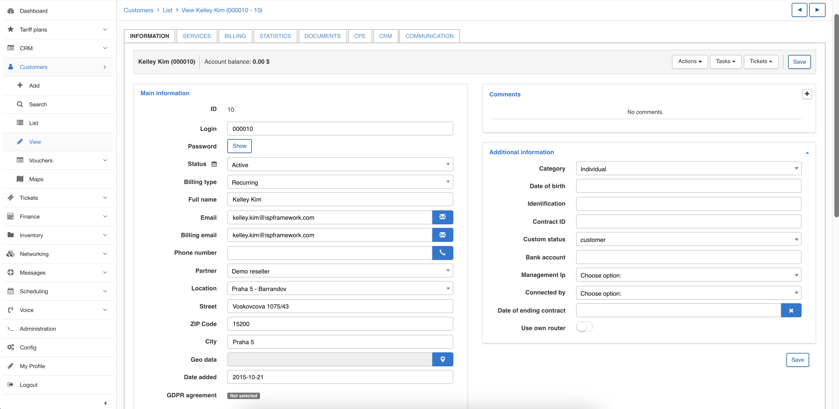Open Maps from the sidebar

36,179
